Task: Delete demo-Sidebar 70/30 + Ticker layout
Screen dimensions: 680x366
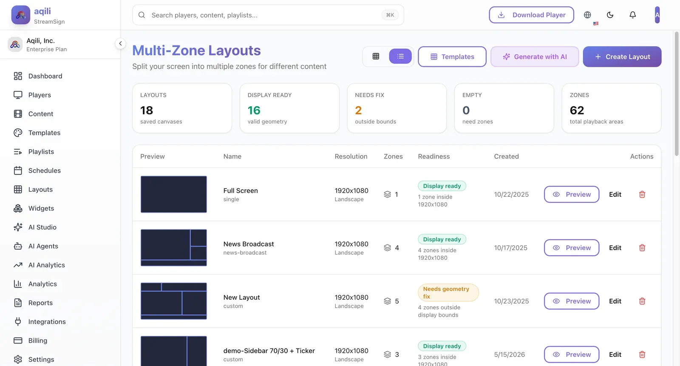Action: click(642, 355)
